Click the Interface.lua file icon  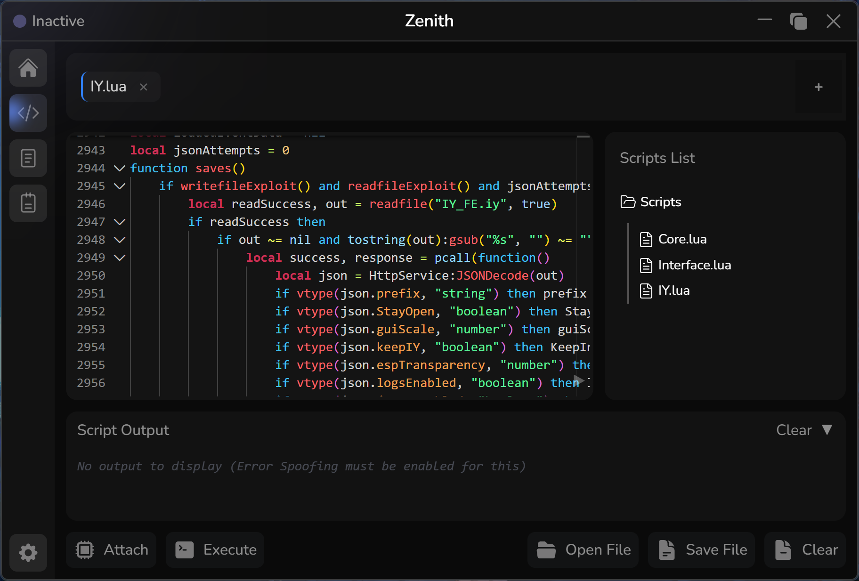646,265
